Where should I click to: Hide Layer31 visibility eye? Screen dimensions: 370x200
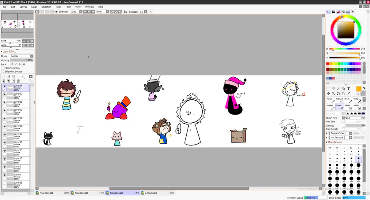point(5,102)
